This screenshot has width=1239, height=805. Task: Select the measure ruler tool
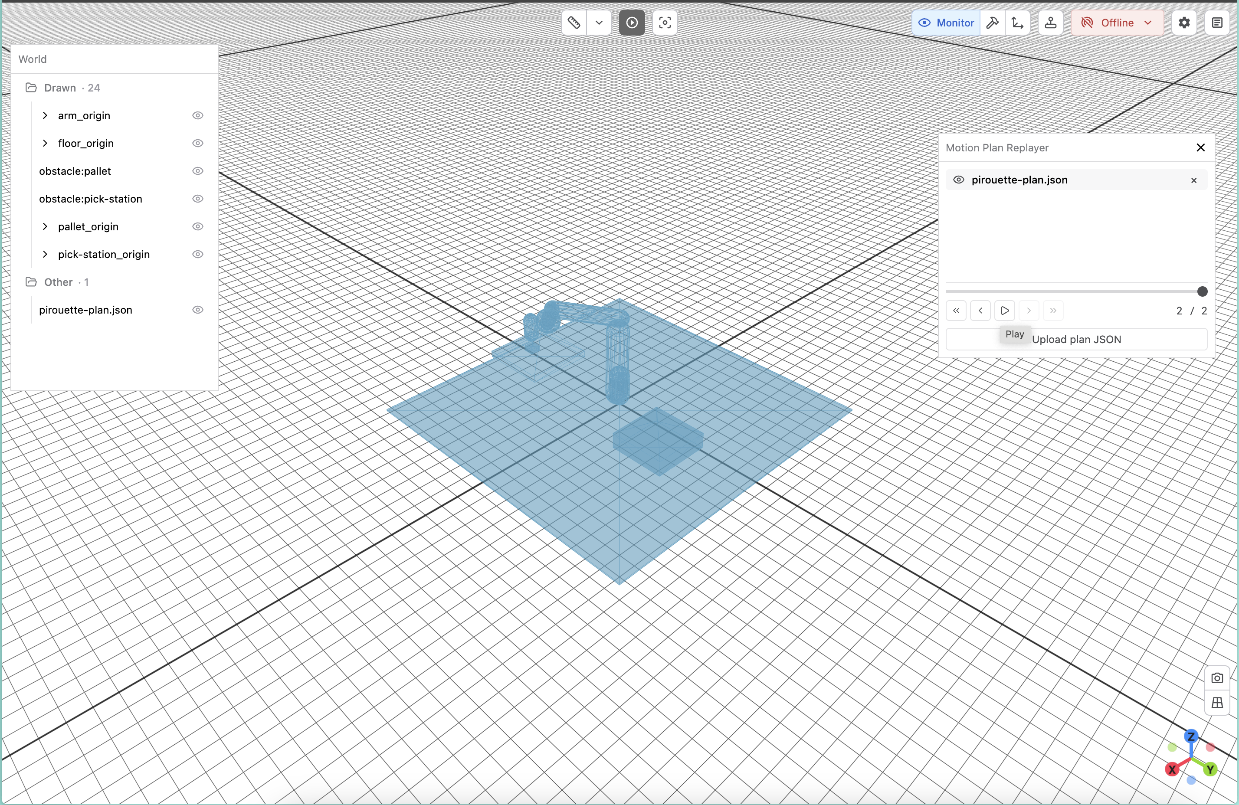(x=574, y=23)
